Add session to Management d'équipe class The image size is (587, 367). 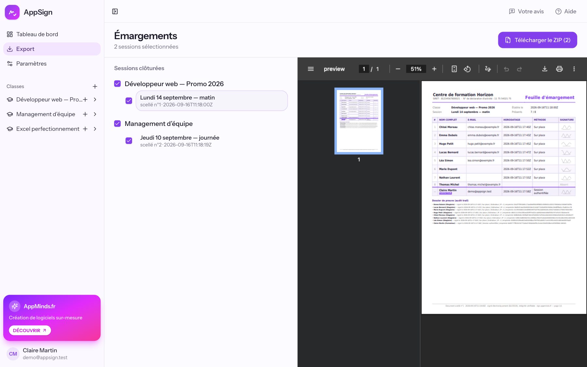click(85, 114)
